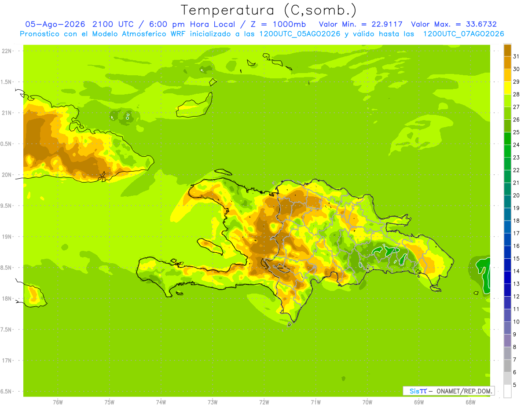
Task: Click the "21N" latitude axis label
Action: click(7, 113)
